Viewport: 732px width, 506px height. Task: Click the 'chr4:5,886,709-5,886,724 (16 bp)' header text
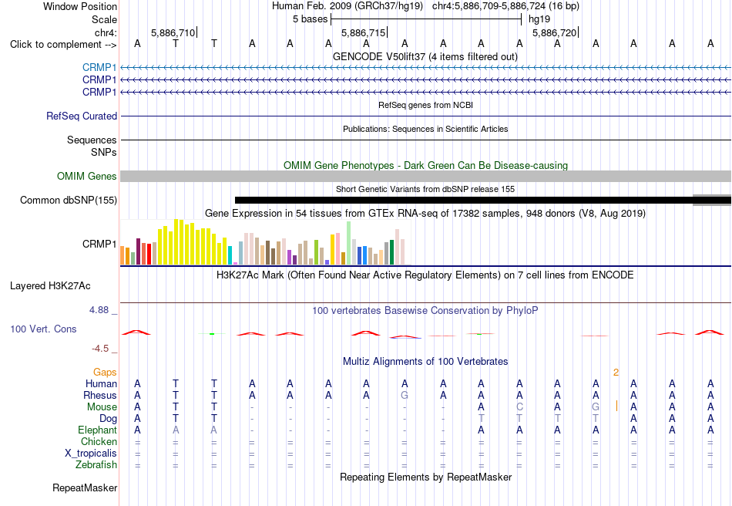(505, 6)
